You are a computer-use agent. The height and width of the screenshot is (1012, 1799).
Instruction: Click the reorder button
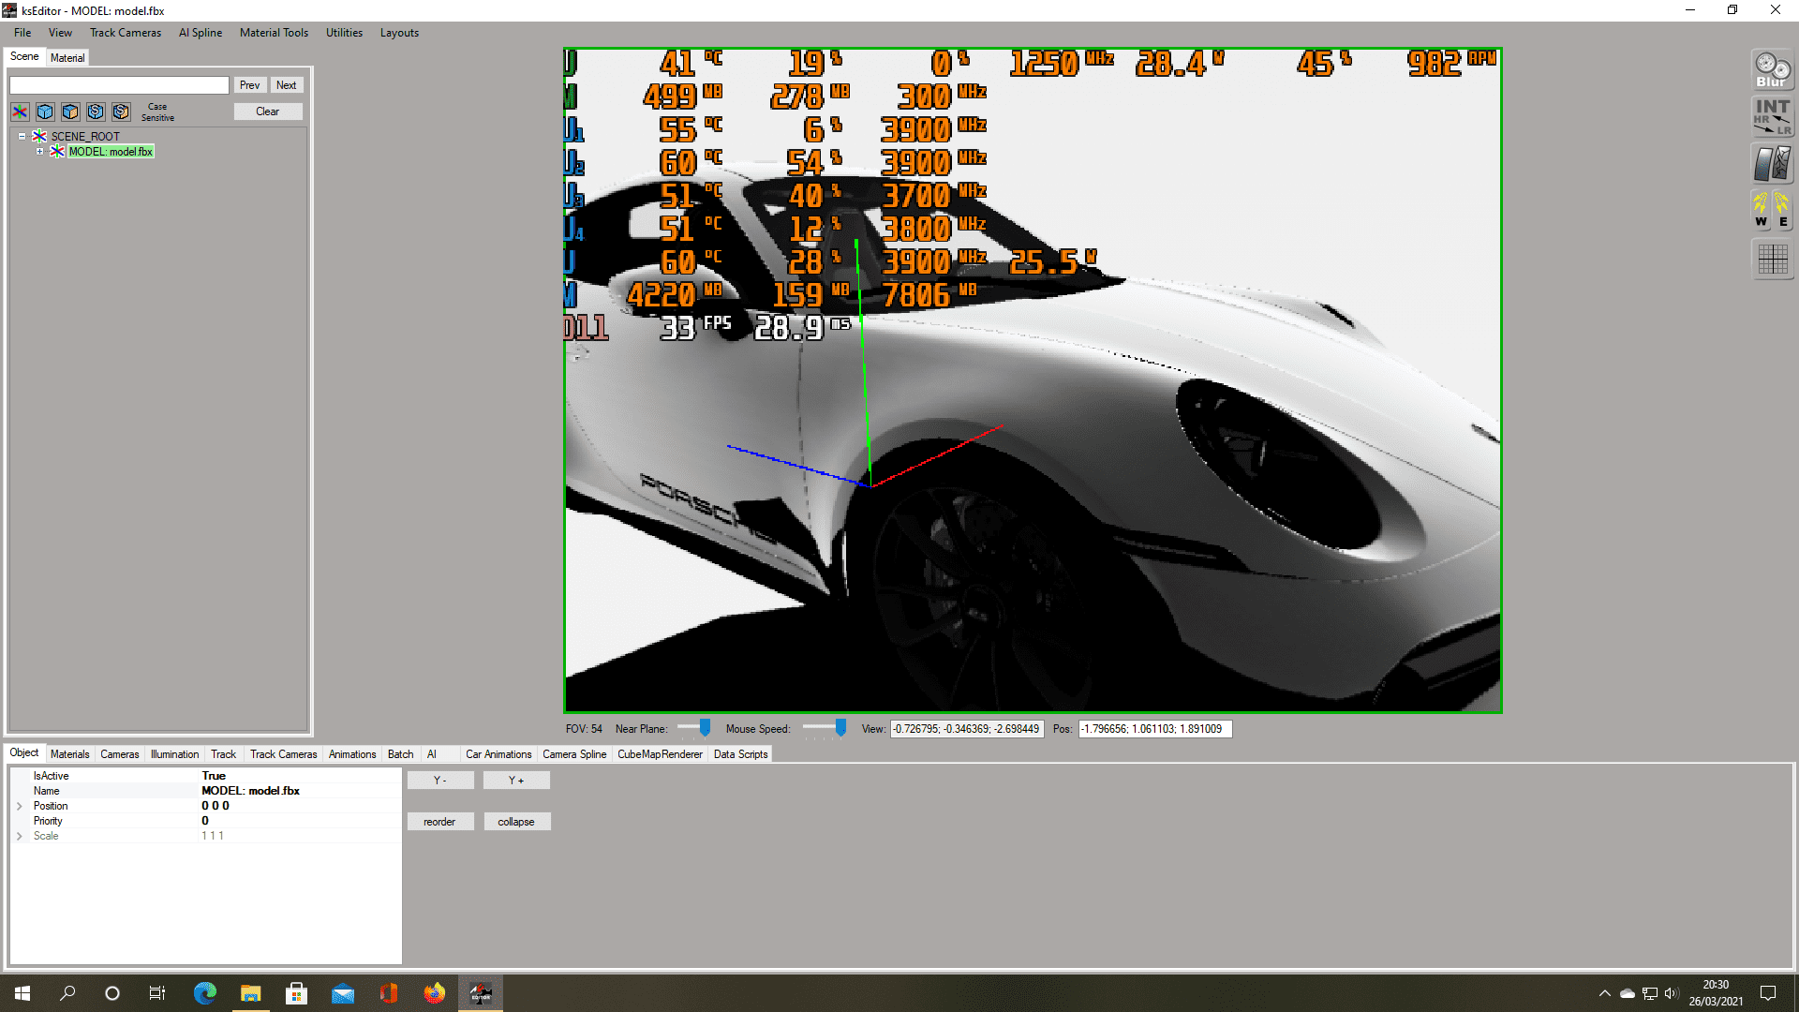click(x=440, y=822)
